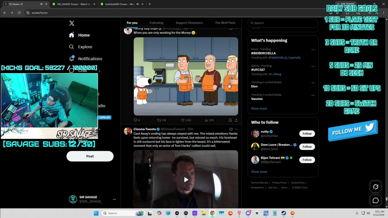Click Show more under Who to follow
This screenshot has height=218, width=388.
[259, 172]
